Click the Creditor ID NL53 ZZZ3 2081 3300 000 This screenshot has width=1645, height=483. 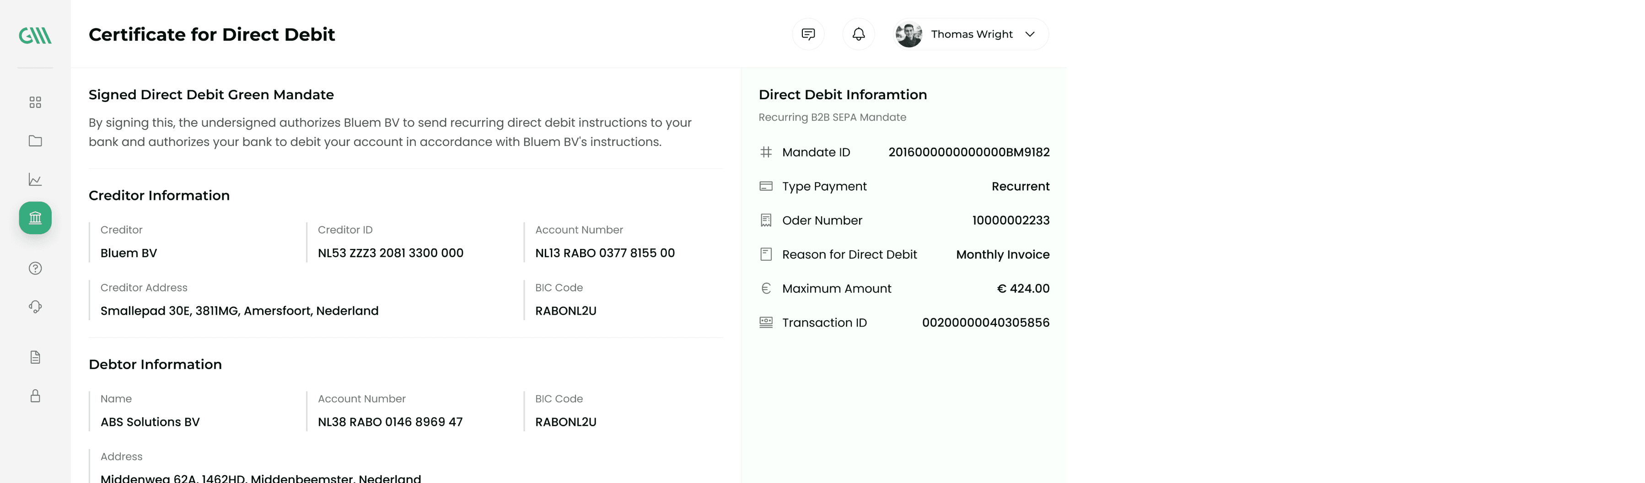pyautogui.click(x=390, y=253)
